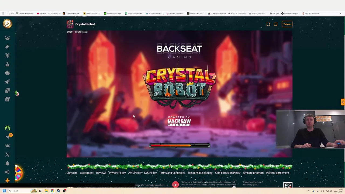Open support via green headset icon
345x194 pixels.
pyautogui.click(x=7, y=128)
